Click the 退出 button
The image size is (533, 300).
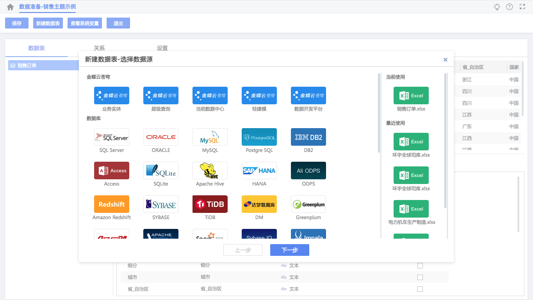point(118,23)
